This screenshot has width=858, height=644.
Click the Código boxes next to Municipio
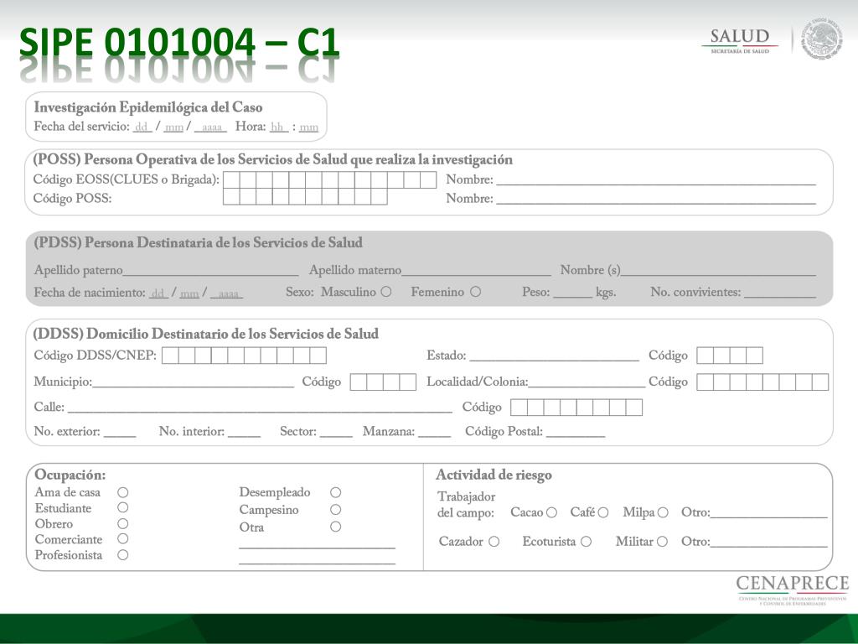point(383,382)
